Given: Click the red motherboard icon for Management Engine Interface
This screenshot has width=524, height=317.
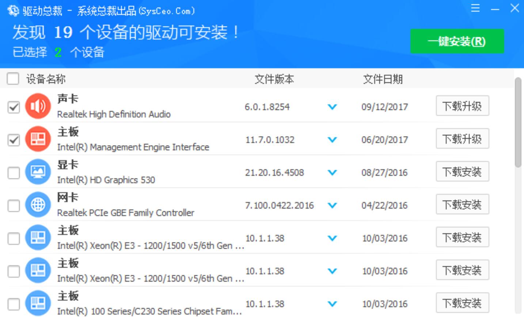Looking at the screenshot, I should pos(38,139).
